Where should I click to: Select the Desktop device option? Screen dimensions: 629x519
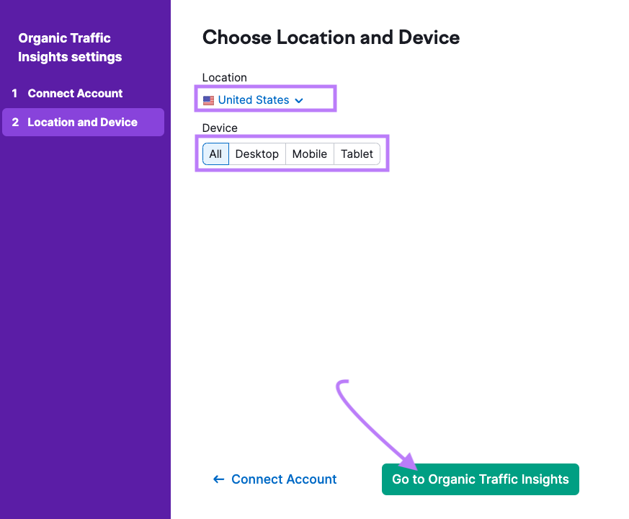click(256, 154)
